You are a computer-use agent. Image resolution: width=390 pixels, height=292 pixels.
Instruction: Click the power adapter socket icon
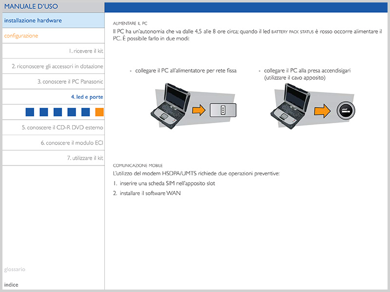223,110
